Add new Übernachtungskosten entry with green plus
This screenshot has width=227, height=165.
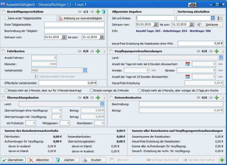[x=98, y=98]
